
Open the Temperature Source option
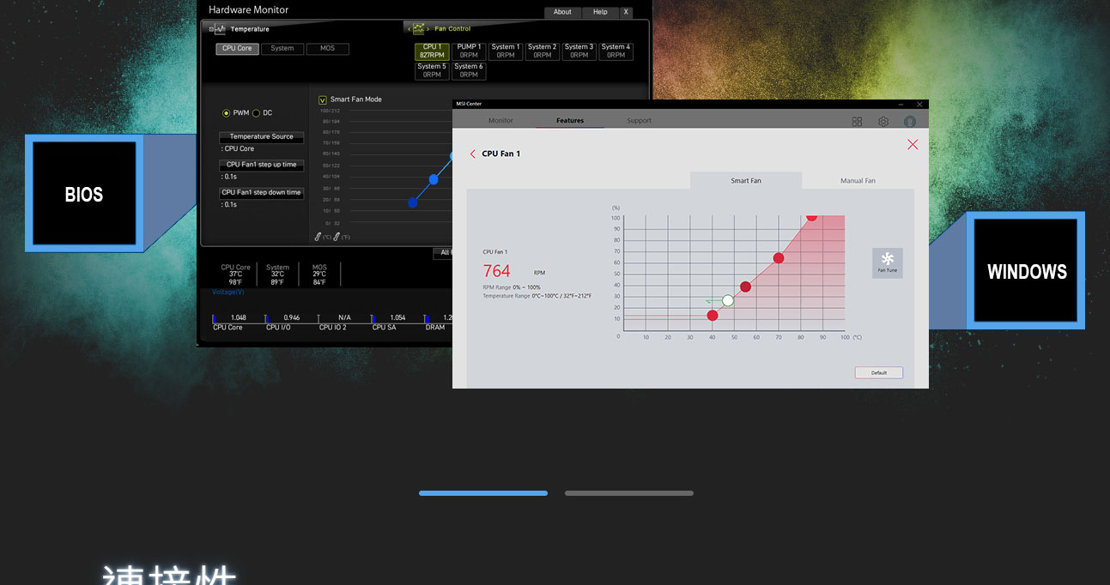(262, 137)
